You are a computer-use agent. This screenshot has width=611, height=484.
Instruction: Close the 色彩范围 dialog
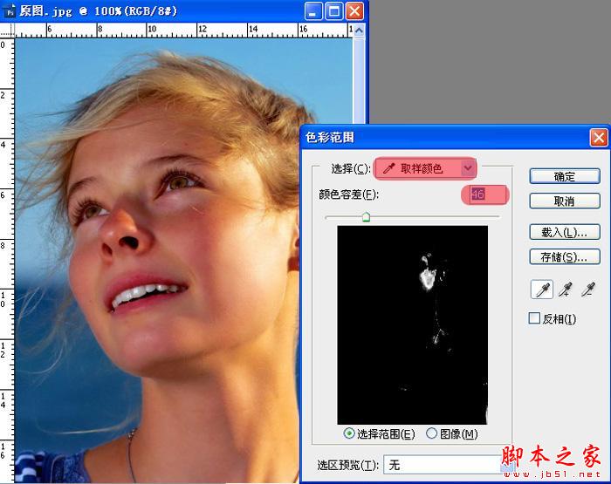599,138
